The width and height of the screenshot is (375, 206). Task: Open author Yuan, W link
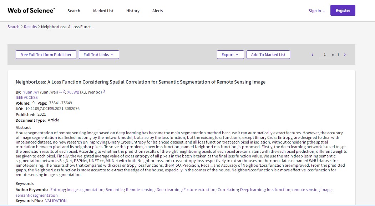pos(30,92)
